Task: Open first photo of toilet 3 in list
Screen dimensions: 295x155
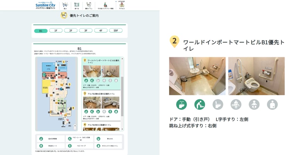Action: pos(92,103)
